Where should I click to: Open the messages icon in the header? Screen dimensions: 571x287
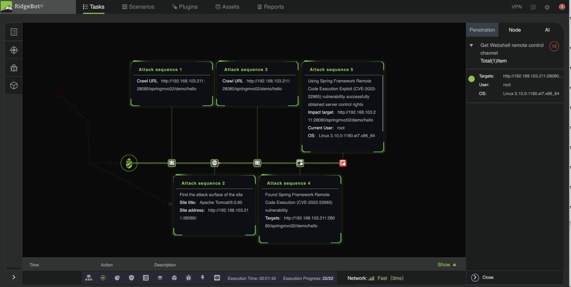533,7
